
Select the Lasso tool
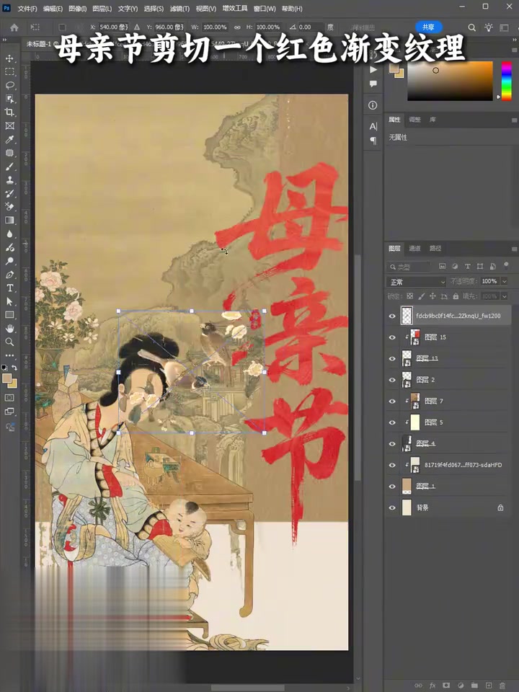coord(9,85)
